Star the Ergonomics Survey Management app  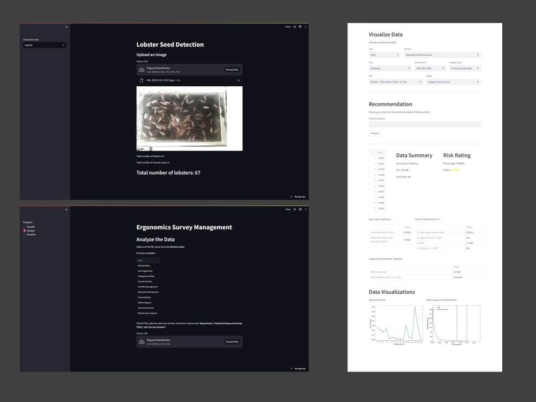pyautogui.click(x=294, y=210)
